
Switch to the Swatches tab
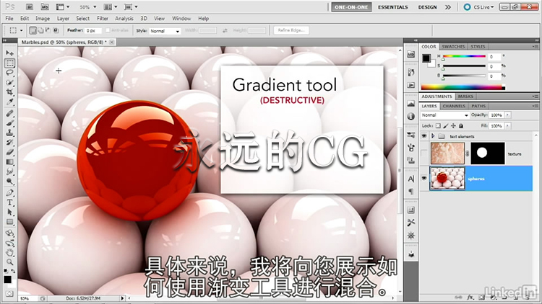click(453, 47)
